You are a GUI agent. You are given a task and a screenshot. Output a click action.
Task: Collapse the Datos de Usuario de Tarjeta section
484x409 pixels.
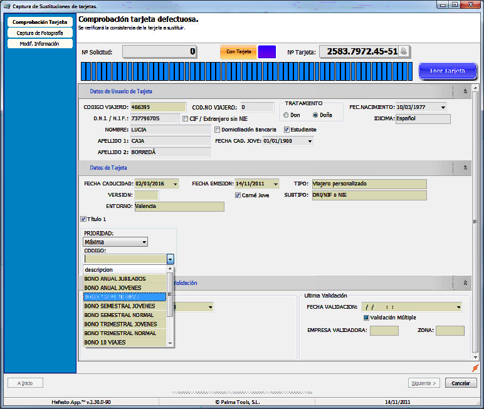pyautogui.click(x=465, y=91)
